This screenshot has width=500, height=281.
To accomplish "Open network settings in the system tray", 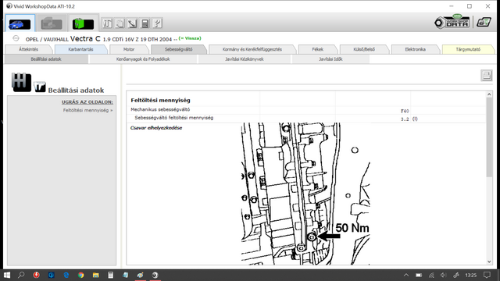I will (x=431, y=275).
